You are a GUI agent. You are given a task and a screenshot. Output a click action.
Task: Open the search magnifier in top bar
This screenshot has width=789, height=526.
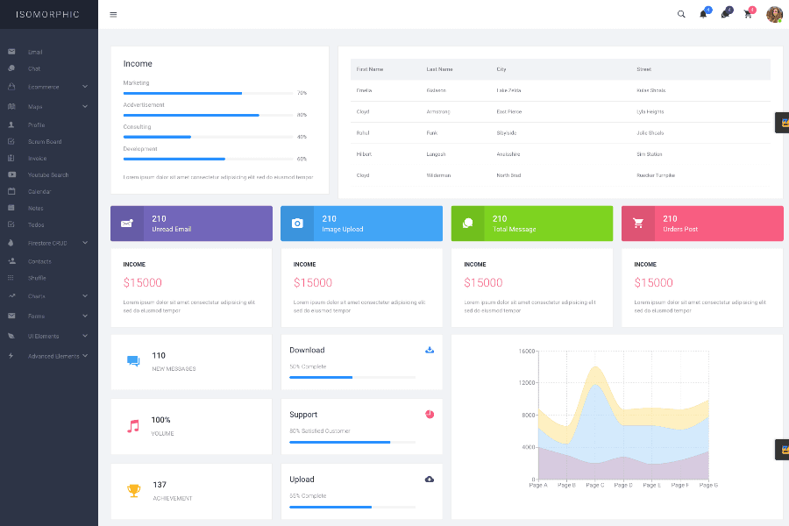681,14
